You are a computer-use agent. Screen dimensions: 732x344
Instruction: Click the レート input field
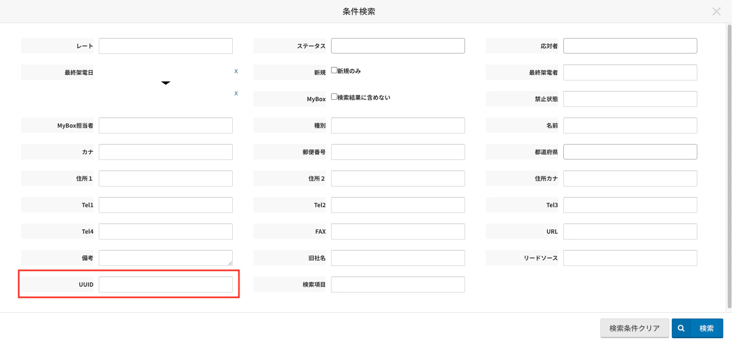click(x=166, y=46)
